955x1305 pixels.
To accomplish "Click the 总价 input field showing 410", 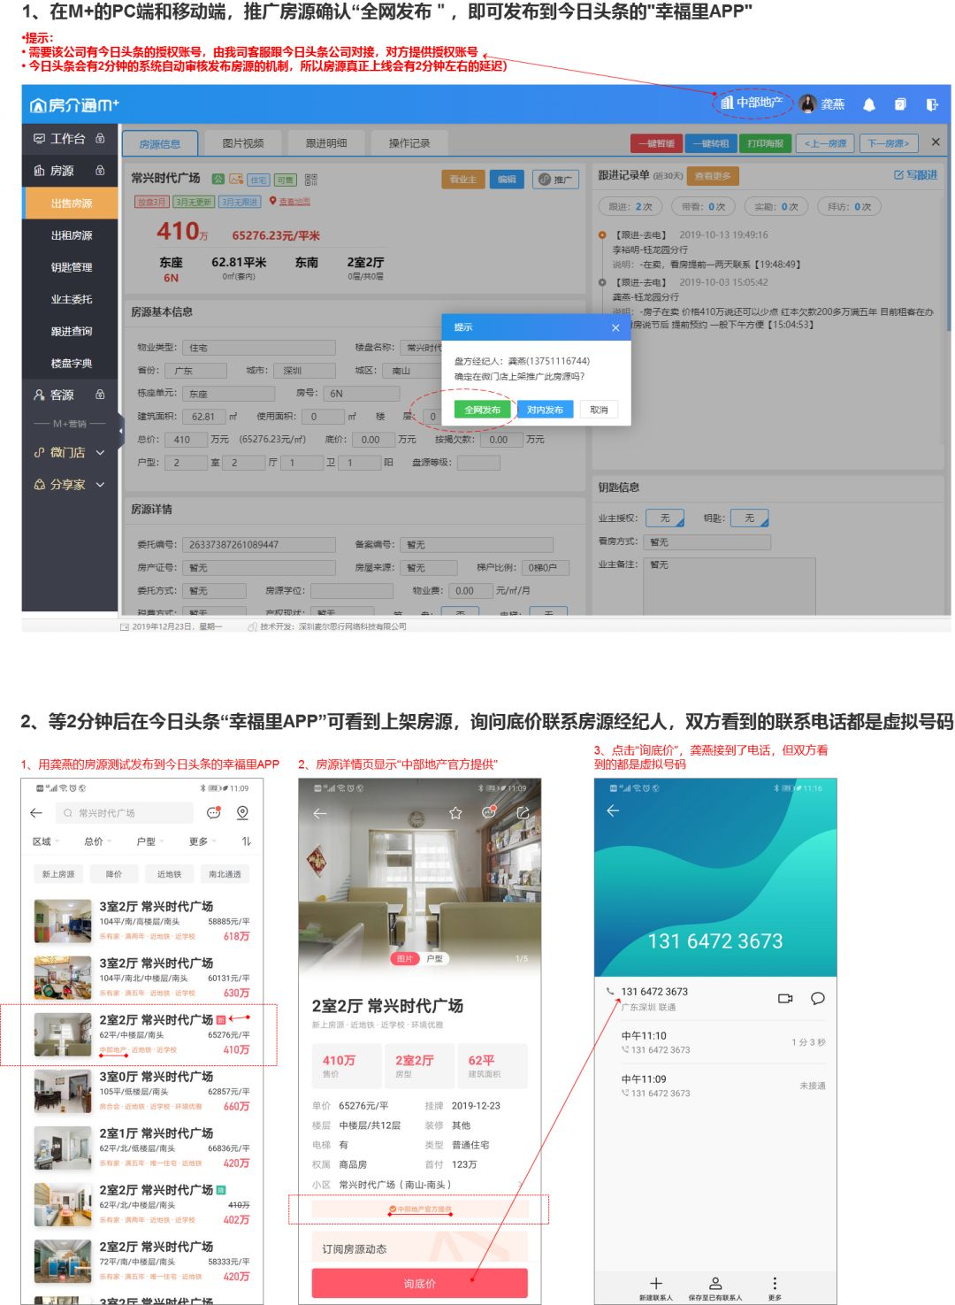I will pyautogui.click(x=187, y=440).
